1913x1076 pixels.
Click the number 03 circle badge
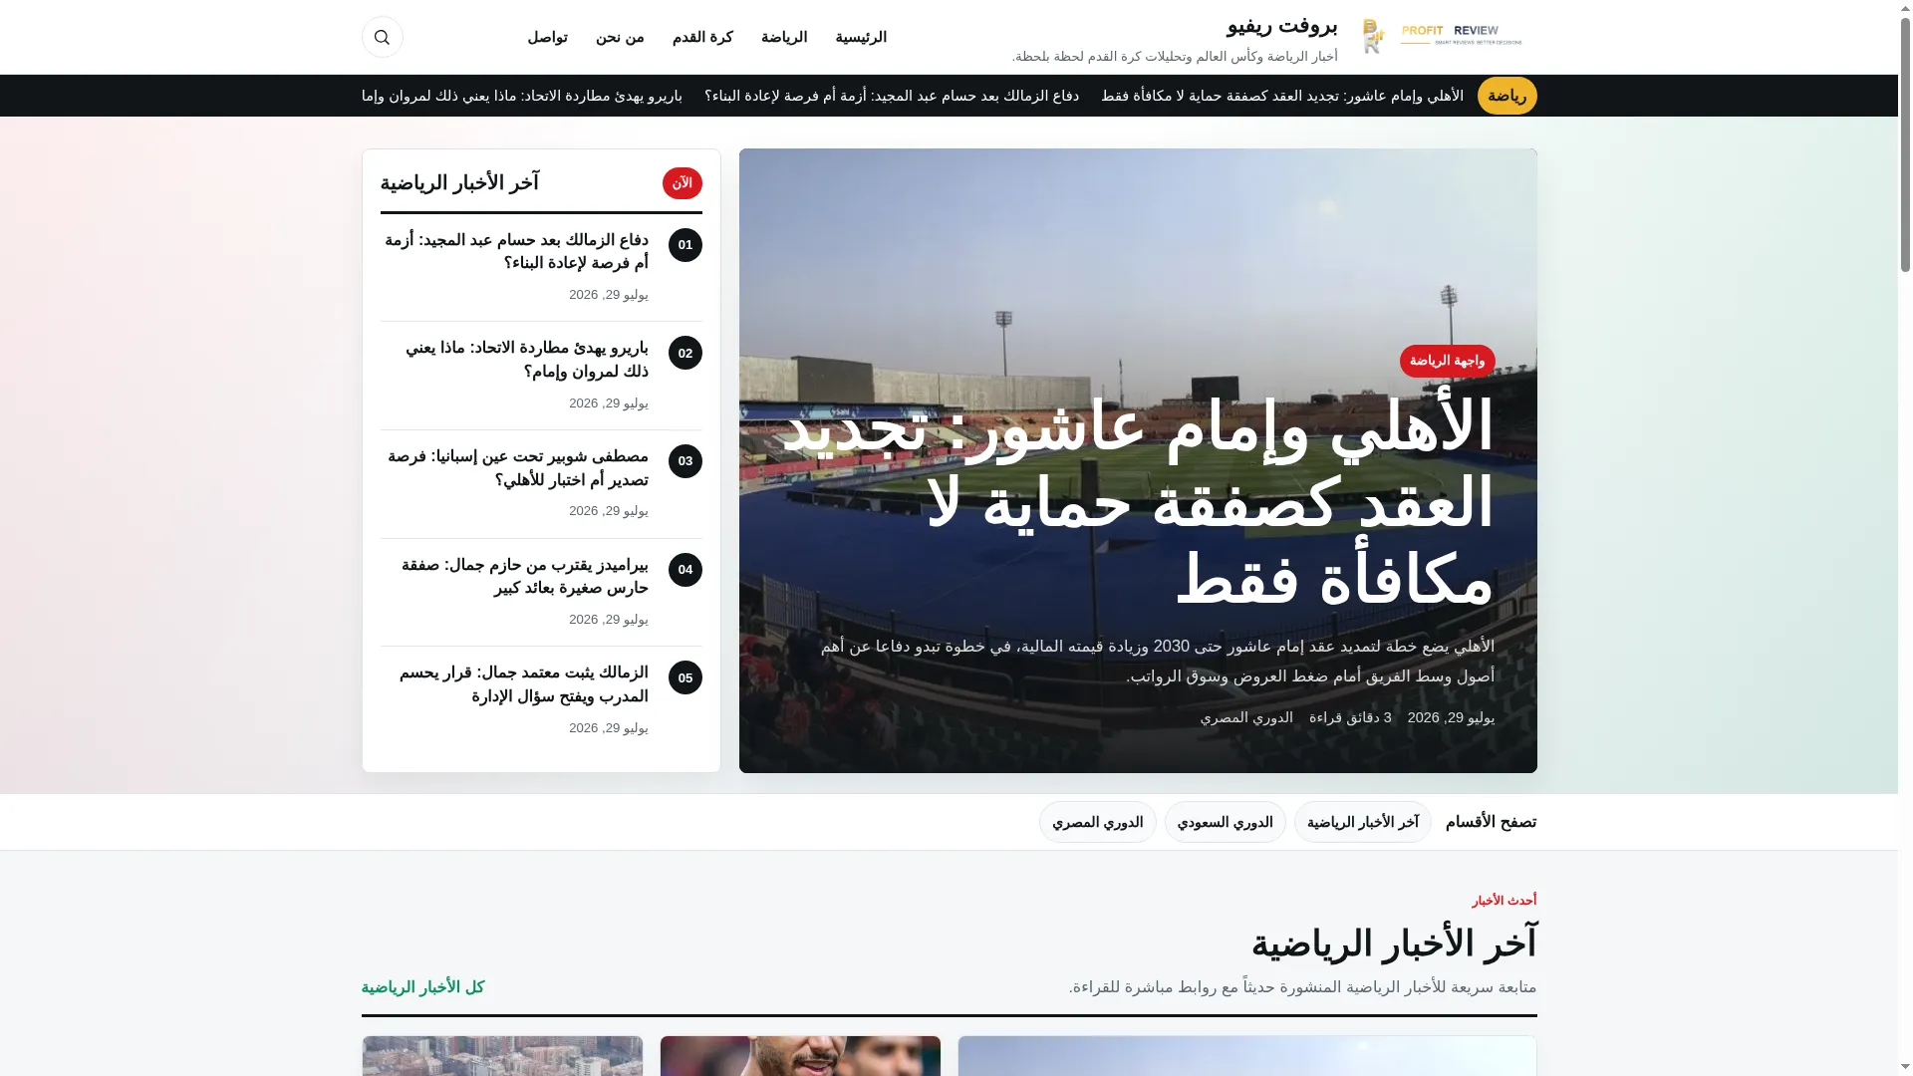pyautogui.click(x=685, y=461)
